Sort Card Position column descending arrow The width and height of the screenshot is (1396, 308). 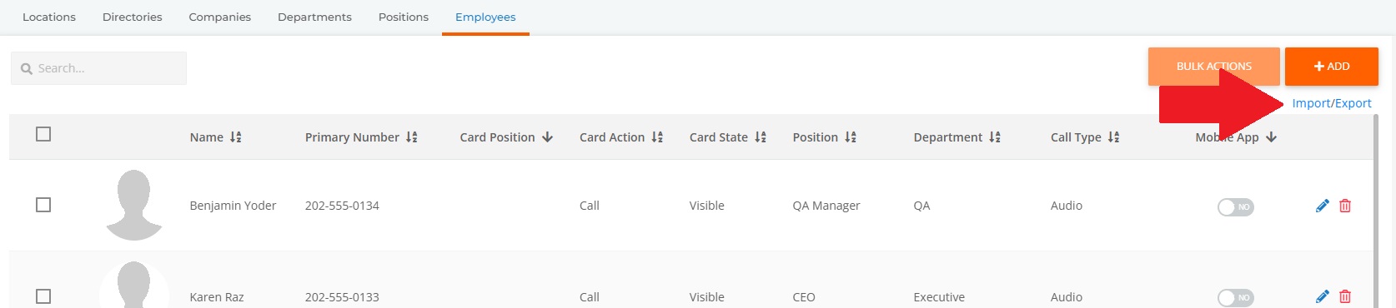coord(547,137)
